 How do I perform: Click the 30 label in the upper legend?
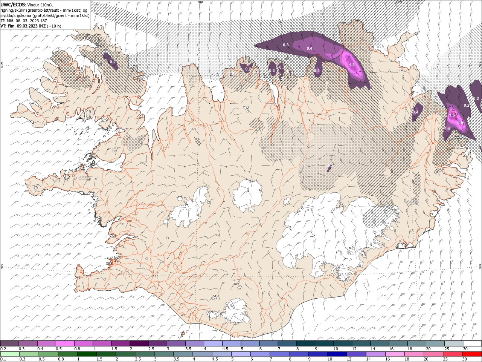pyautogui.click(x=465, y=349)
